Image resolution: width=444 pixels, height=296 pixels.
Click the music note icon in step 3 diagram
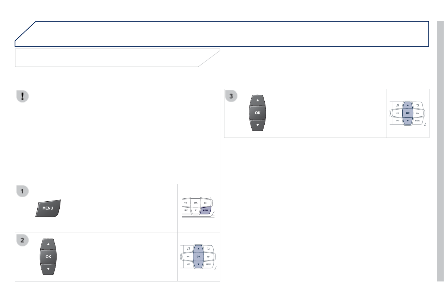[398, 105]
